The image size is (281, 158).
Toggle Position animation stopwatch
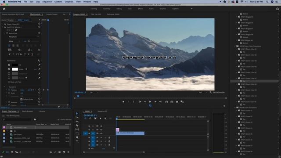tap(9, 90)
